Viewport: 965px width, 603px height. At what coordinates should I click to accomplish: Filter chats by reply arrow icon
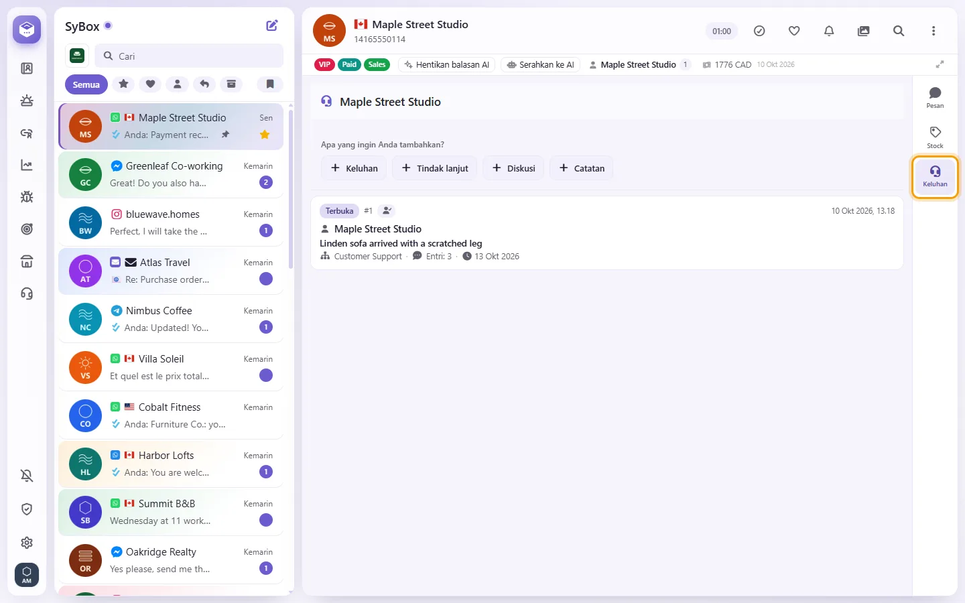204,84
